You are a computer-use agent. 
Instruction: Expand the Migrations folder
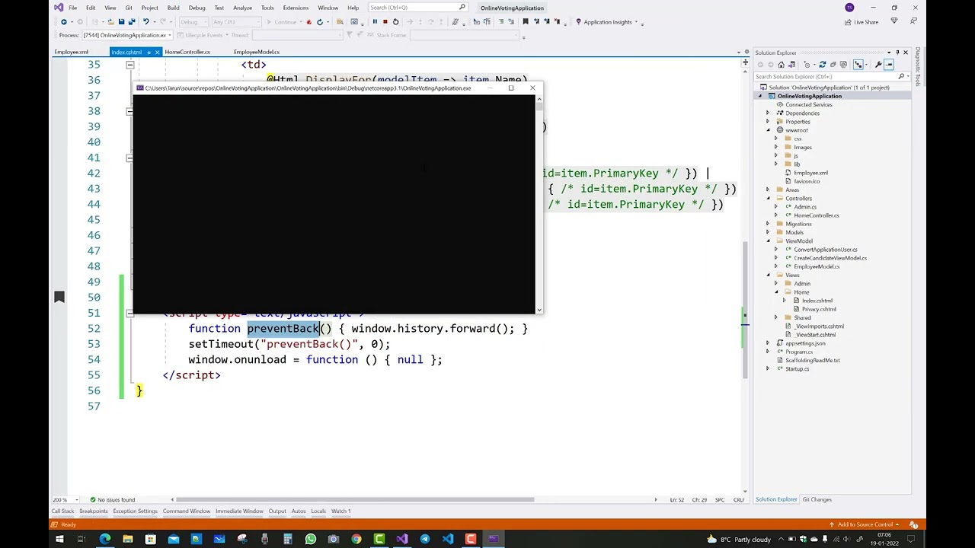point(768,224)
